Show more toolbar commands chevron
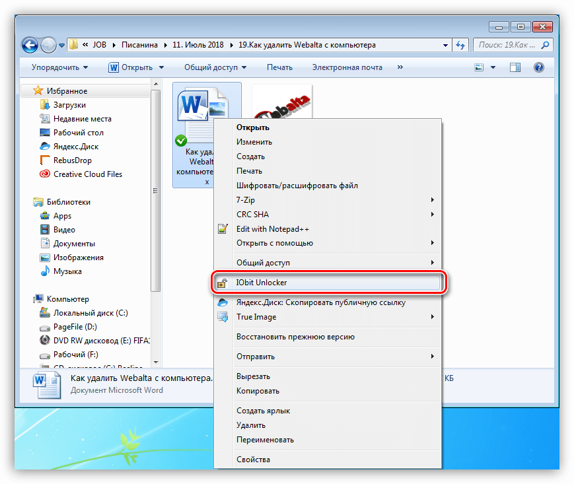Image resolution: width=574 pixels, height=484 pixels. [400, 67]
